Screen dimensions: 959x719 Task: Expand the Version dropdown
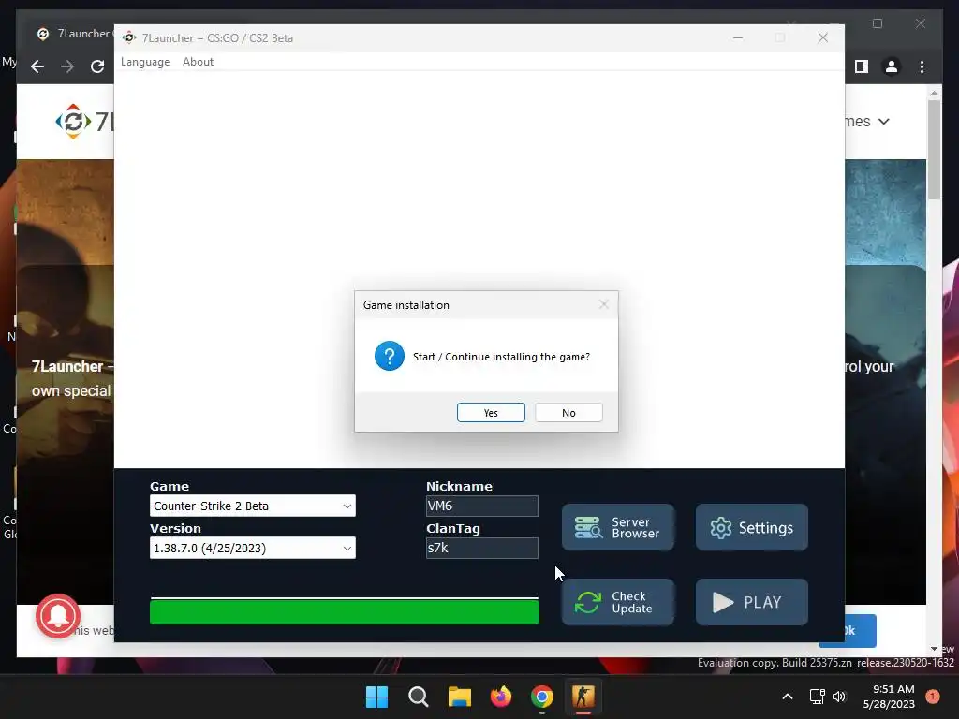[253, 548]
